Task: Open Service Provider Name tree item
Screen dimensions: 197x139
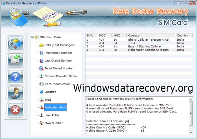Action: 61,76
